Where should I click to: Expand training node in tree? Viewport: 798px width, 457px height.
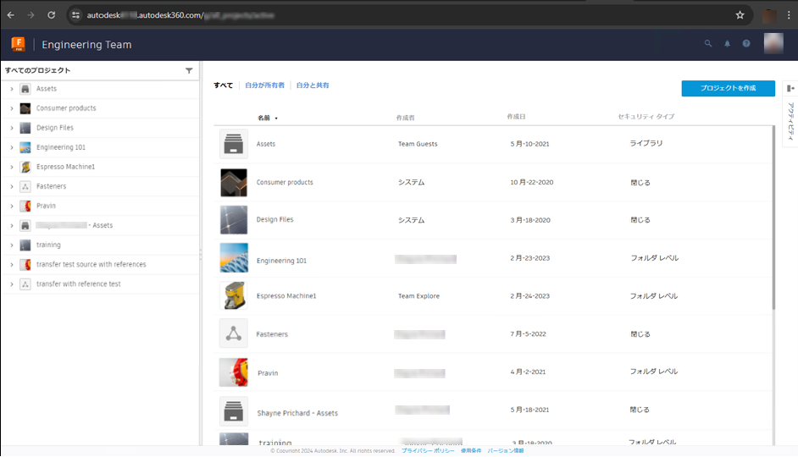point(12,245)
